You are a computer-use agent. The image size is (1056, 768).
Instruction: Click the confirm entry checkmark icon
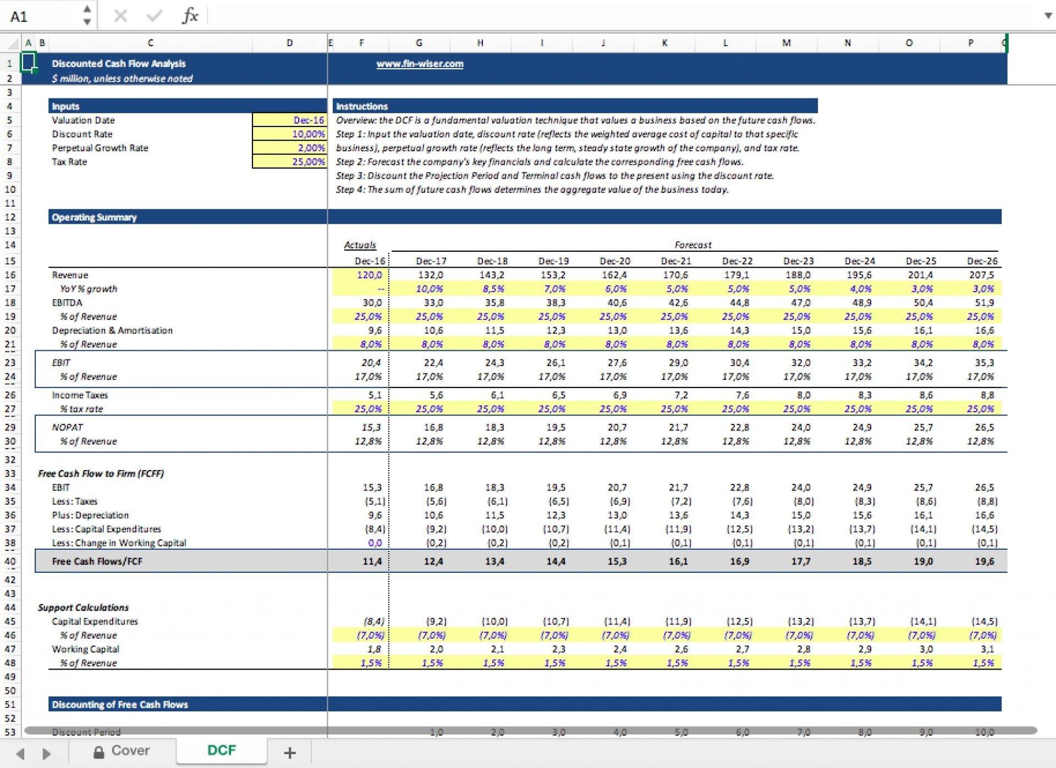click(155, 16)
